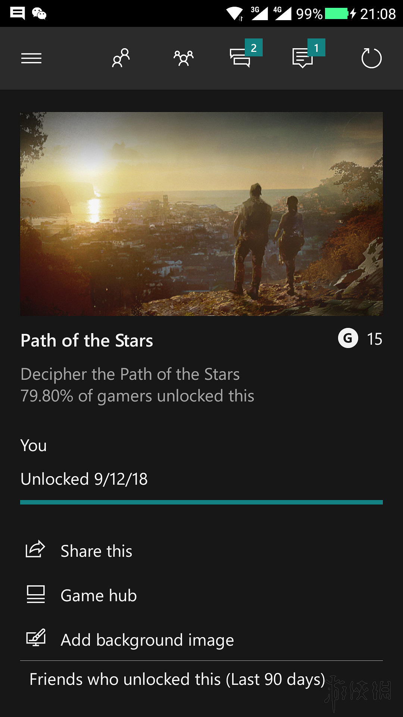The height and width of the screenshot is (717, 403).
Task: Tap the message notification status icon
Action: tap(17, 13)
